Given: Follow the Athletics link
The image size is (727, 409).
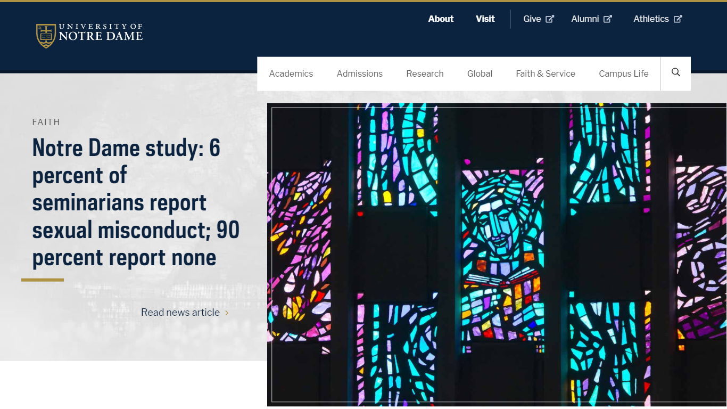Looking at the screenshot, I should (651, 19).
